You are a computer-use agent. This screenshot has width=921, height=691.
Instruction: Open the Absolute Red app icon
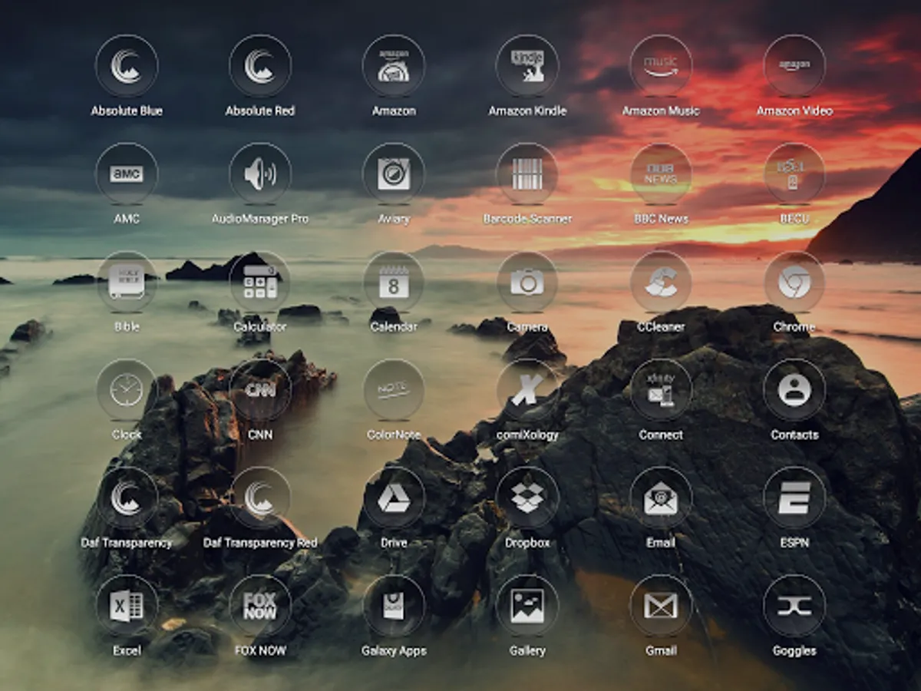coord(260,67)
